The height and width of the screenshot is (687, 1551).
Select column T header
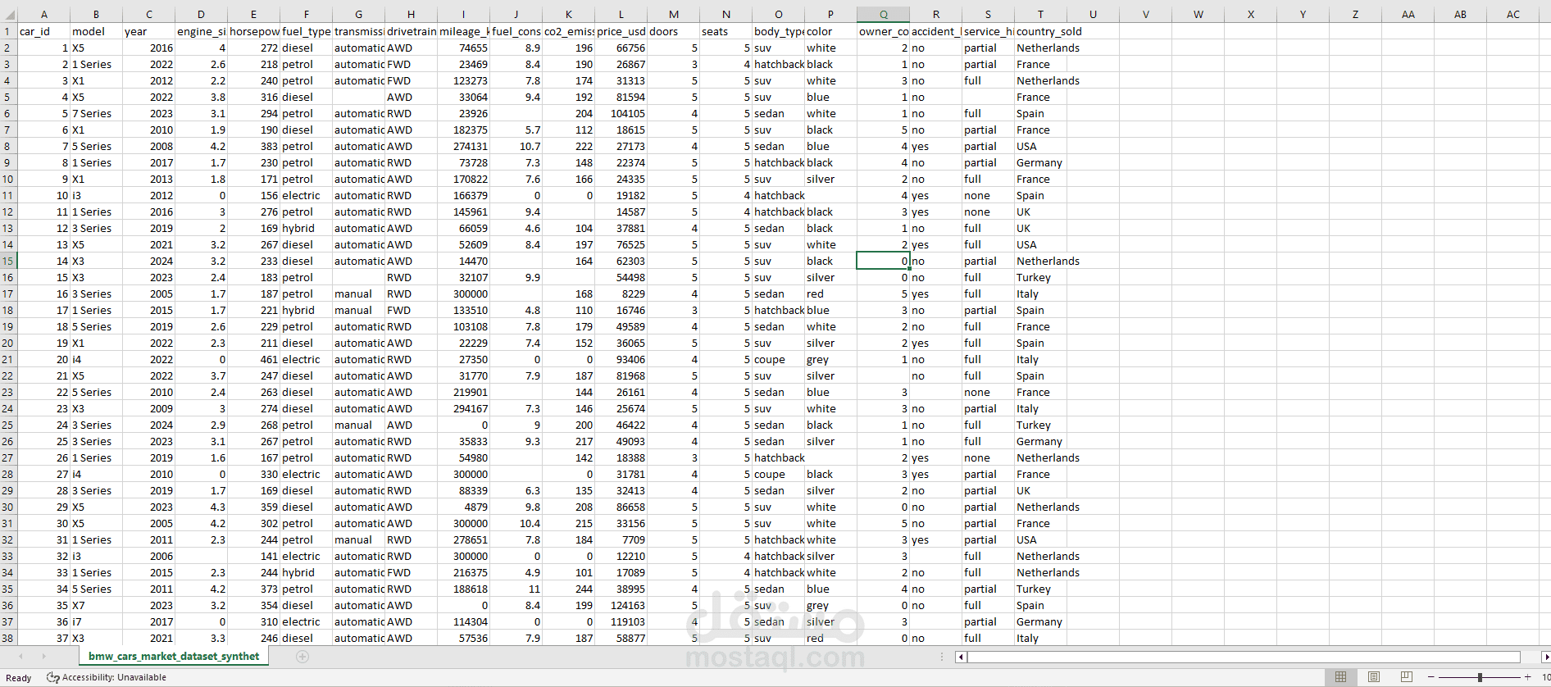(x=1040, y=15)
